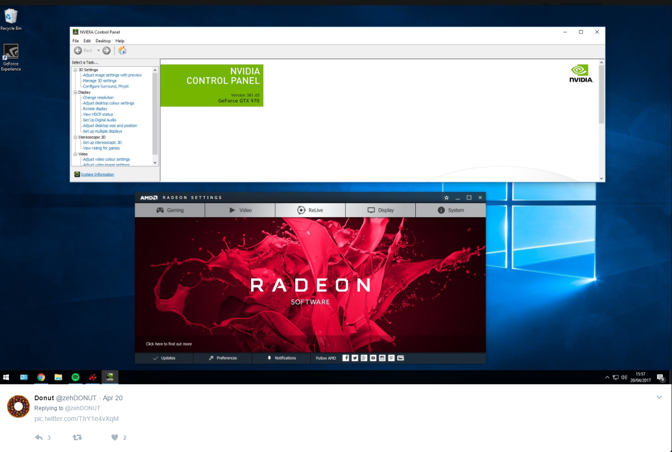Open Spotify from the taskbar
The height and width of the screenshot is (452, 672).
coord(75,377)
